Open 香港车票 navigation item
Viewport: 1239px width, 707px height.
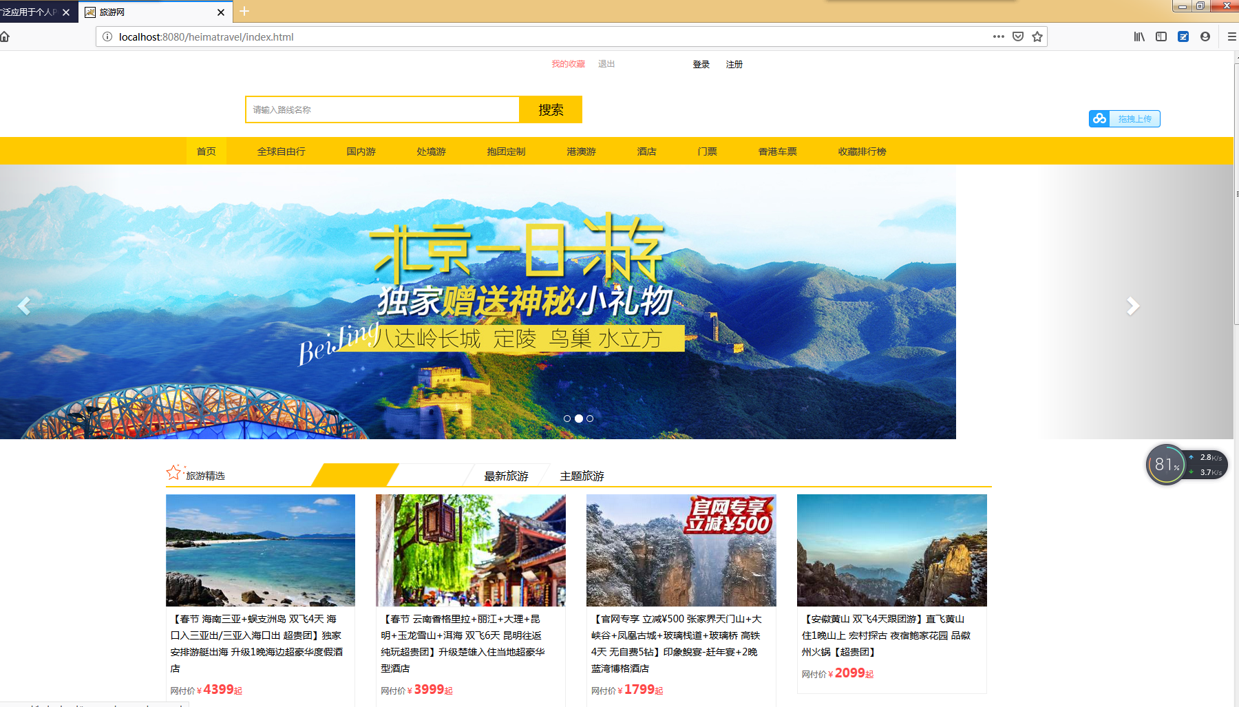pos(778,151)
